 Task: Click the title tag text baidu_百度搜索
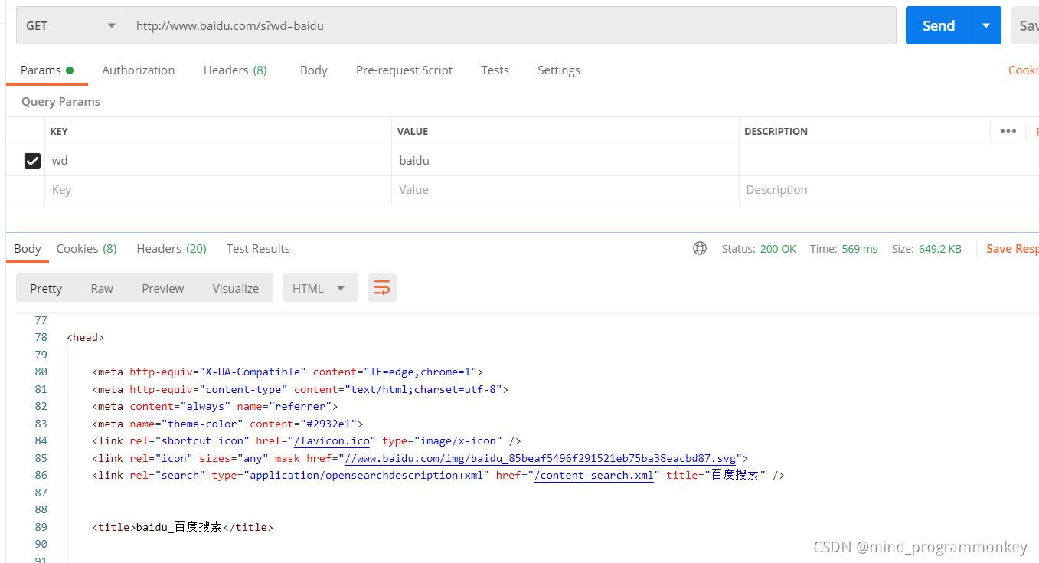tap(179, 527)
